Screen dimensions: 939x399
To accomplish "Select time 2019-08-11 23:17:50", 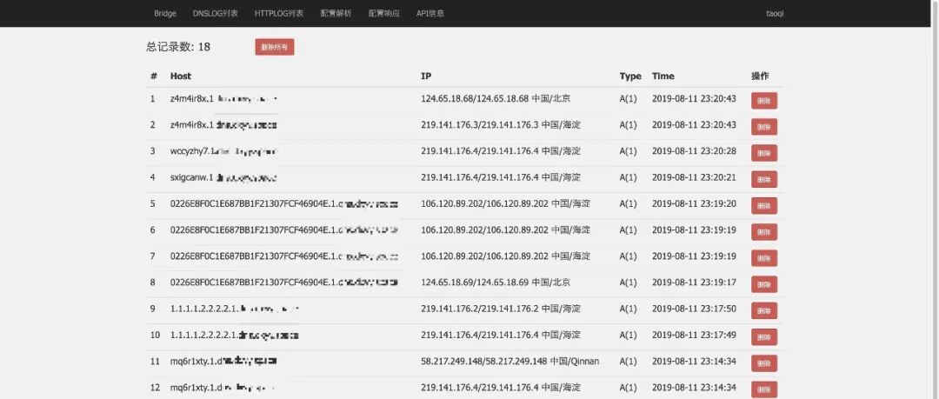I will [x=694, y=309].
